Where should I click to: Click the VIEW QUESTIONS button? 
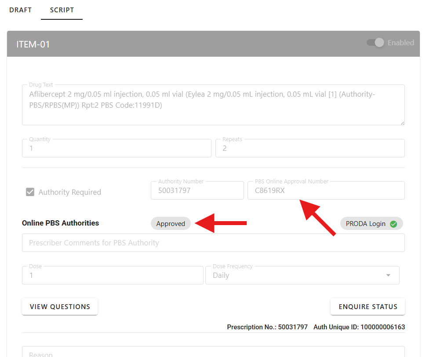pyautogui.click(x=60, y=306)
